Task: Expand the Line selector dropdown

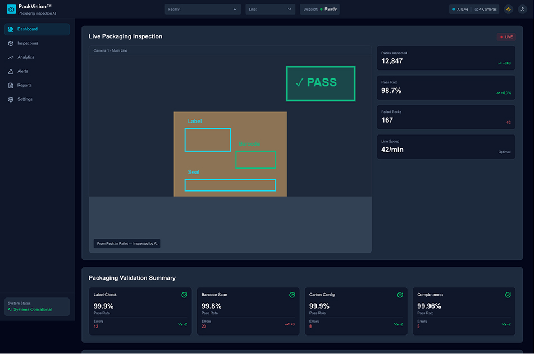Action: (x=270, y=9)
